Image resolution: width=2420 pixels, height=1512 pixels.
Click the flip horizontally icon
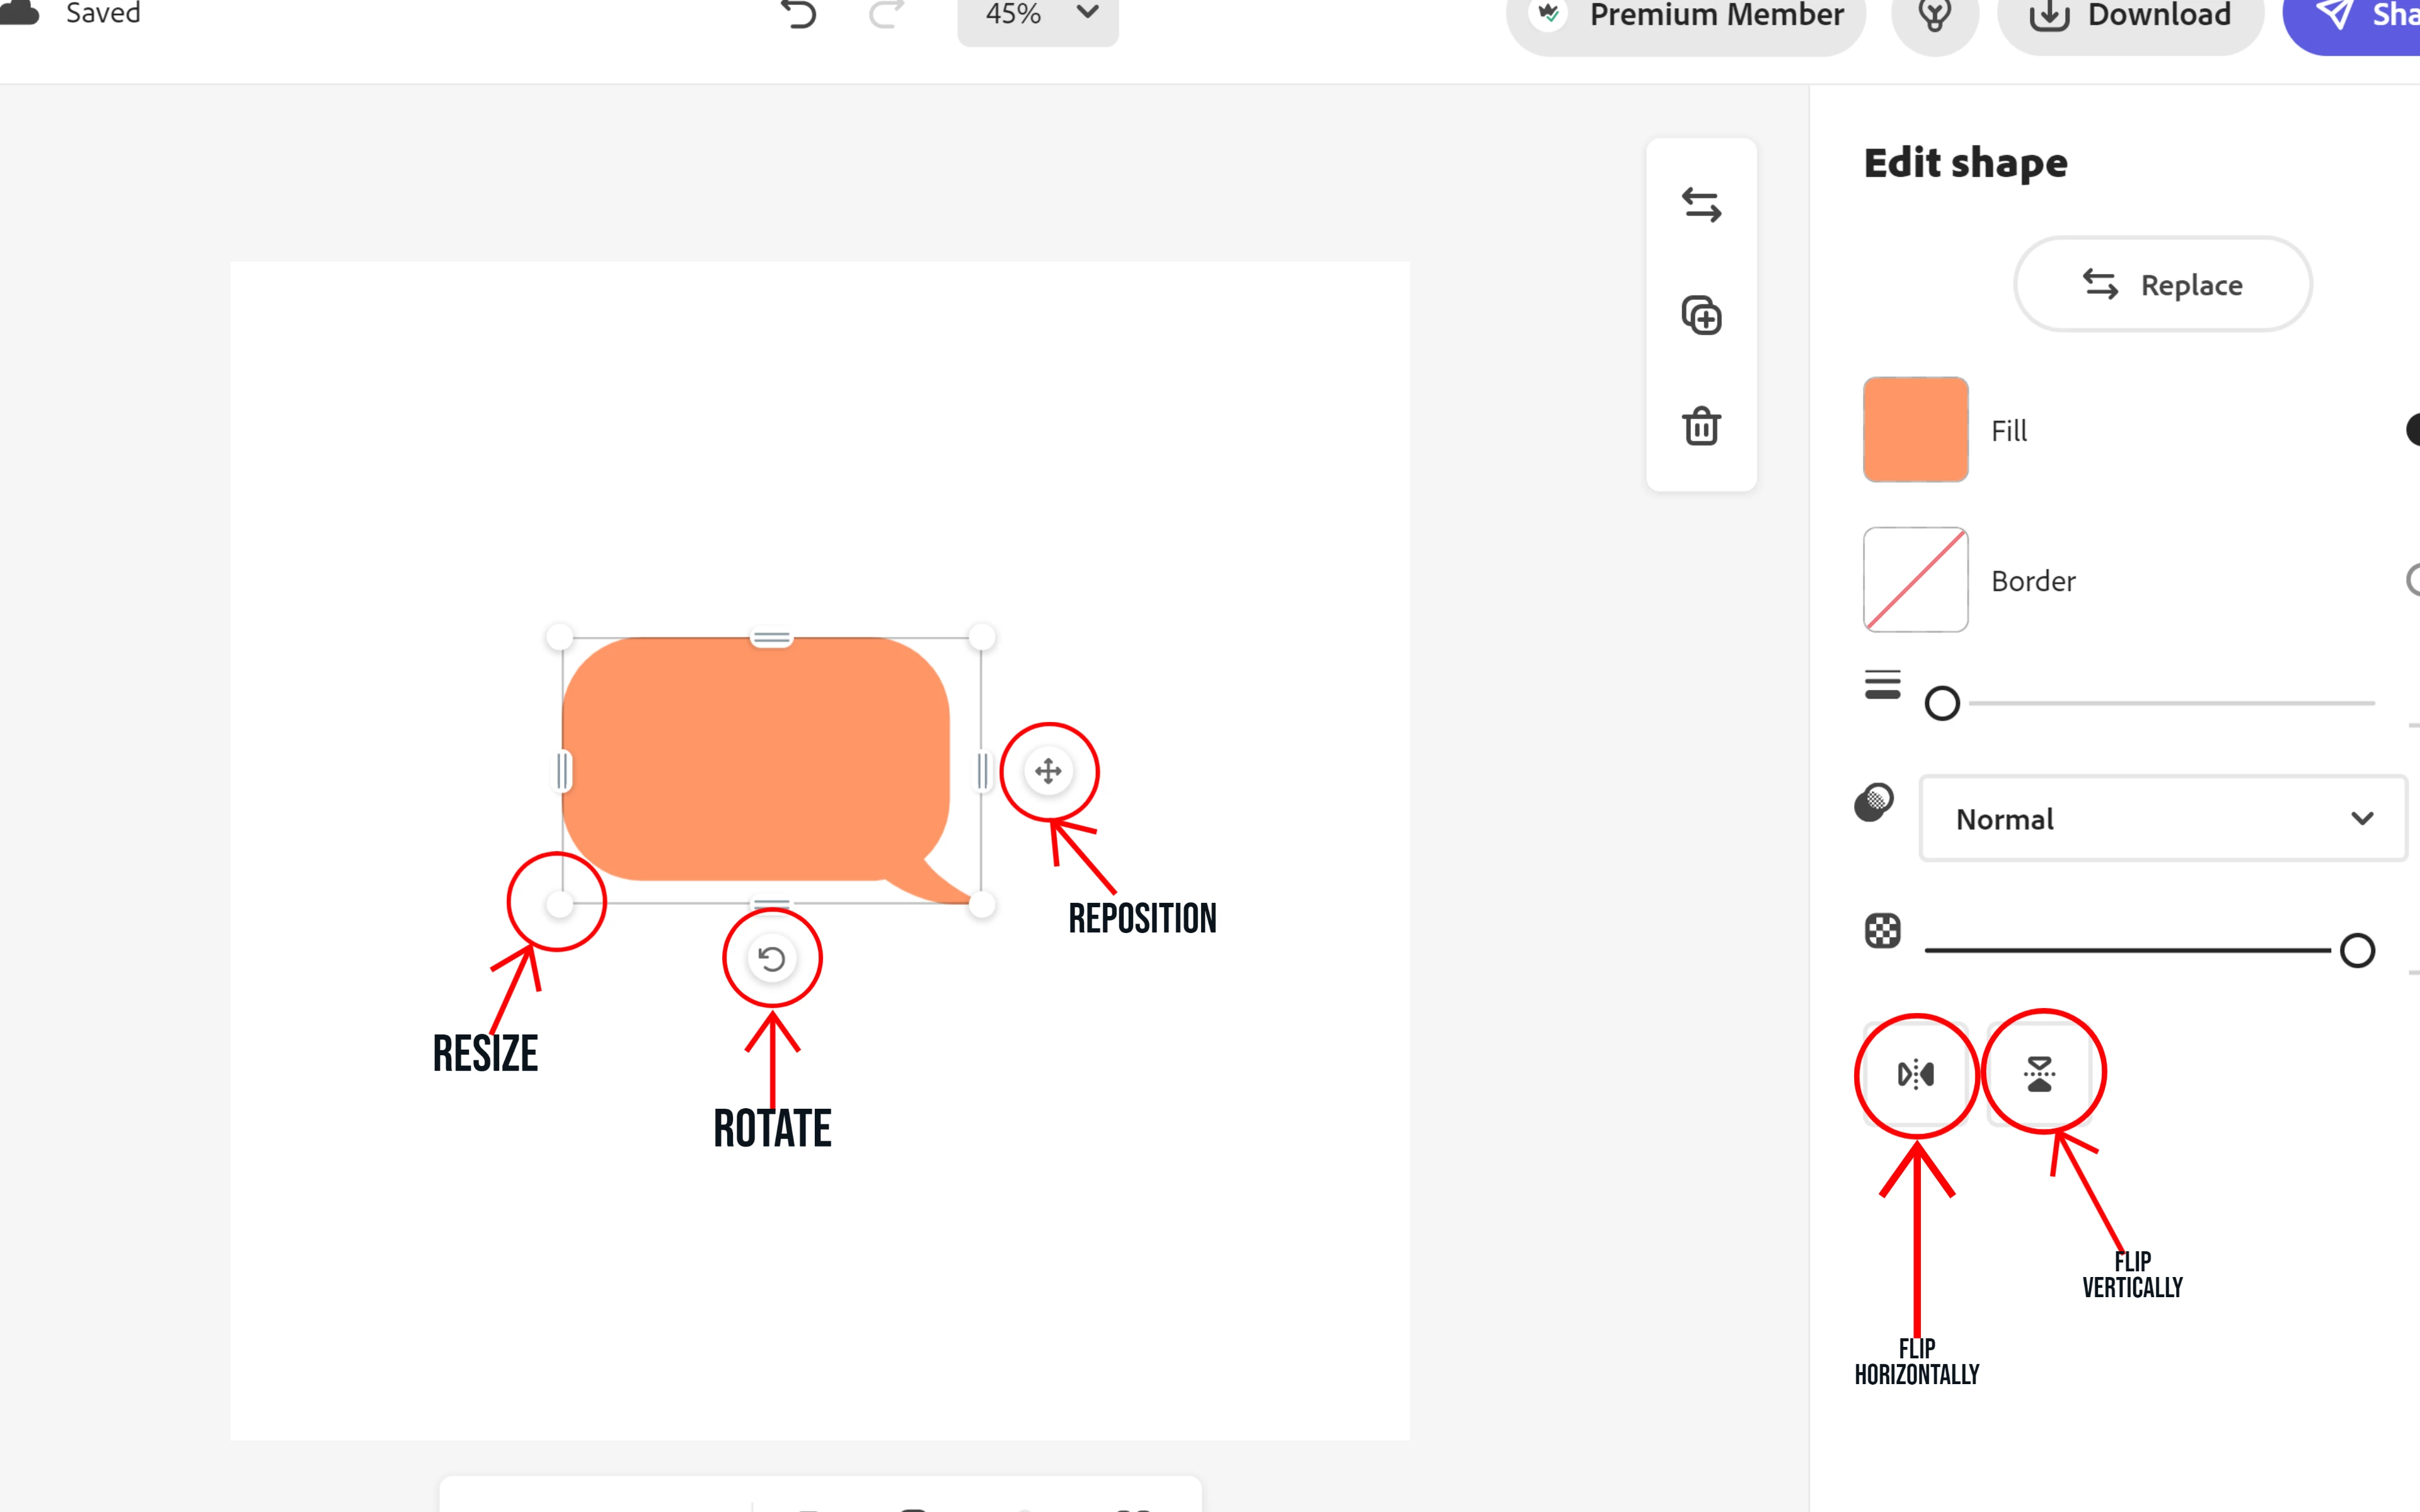(x=1915, y=1074)
